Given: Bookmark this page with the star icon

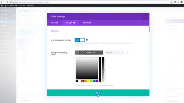Looking at the screenshot, I should (172, 2).
